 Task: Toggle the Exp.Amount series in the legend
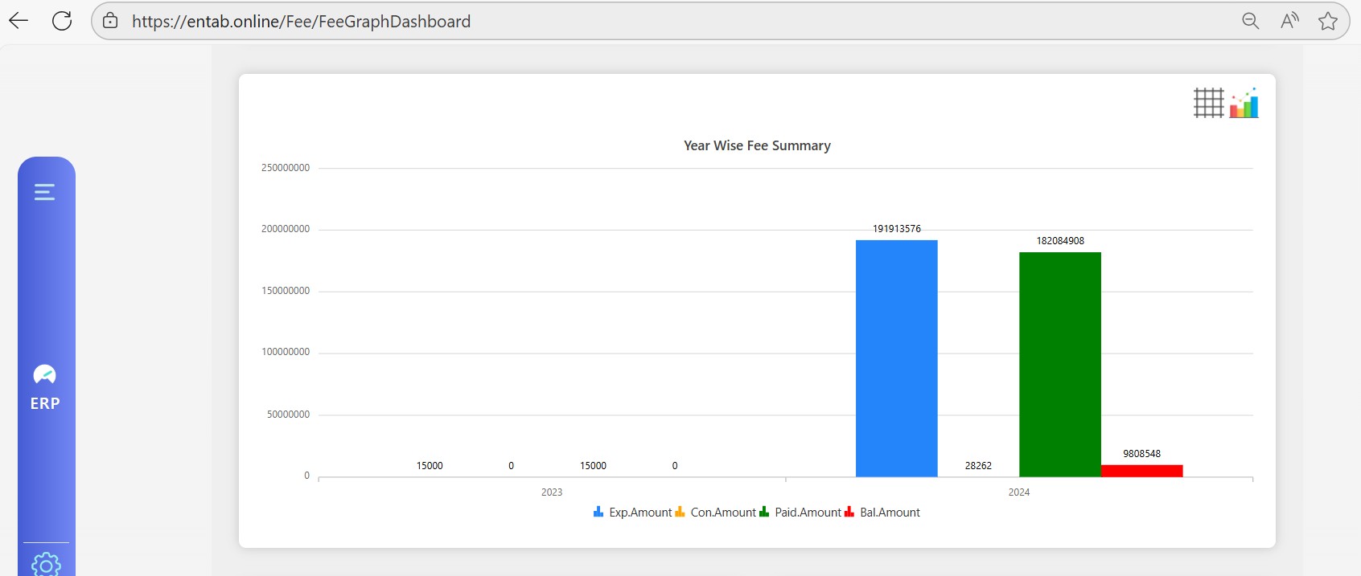click(x=632, y=513)
